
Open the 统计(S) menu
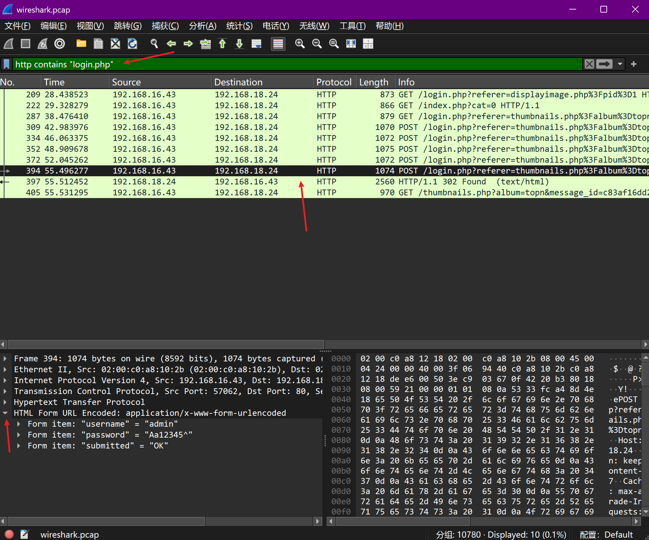pyautogui.click(x=239, y=26)
